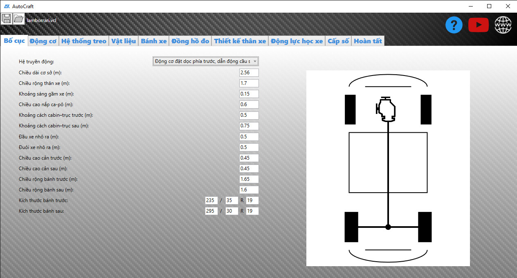Open the red YouTube icon

[x=478, y=25]
